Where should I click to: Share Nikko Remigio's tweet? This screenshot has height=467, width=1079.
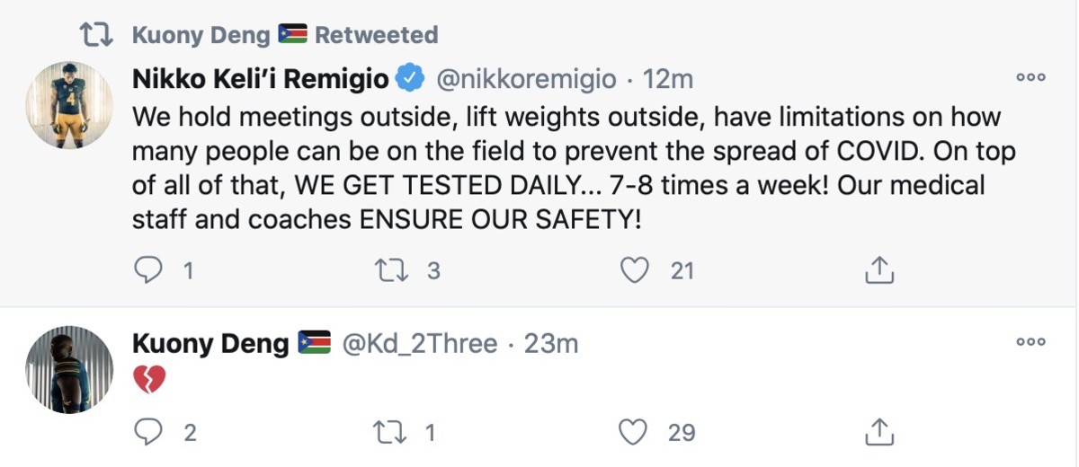click(x=878, y=269)
